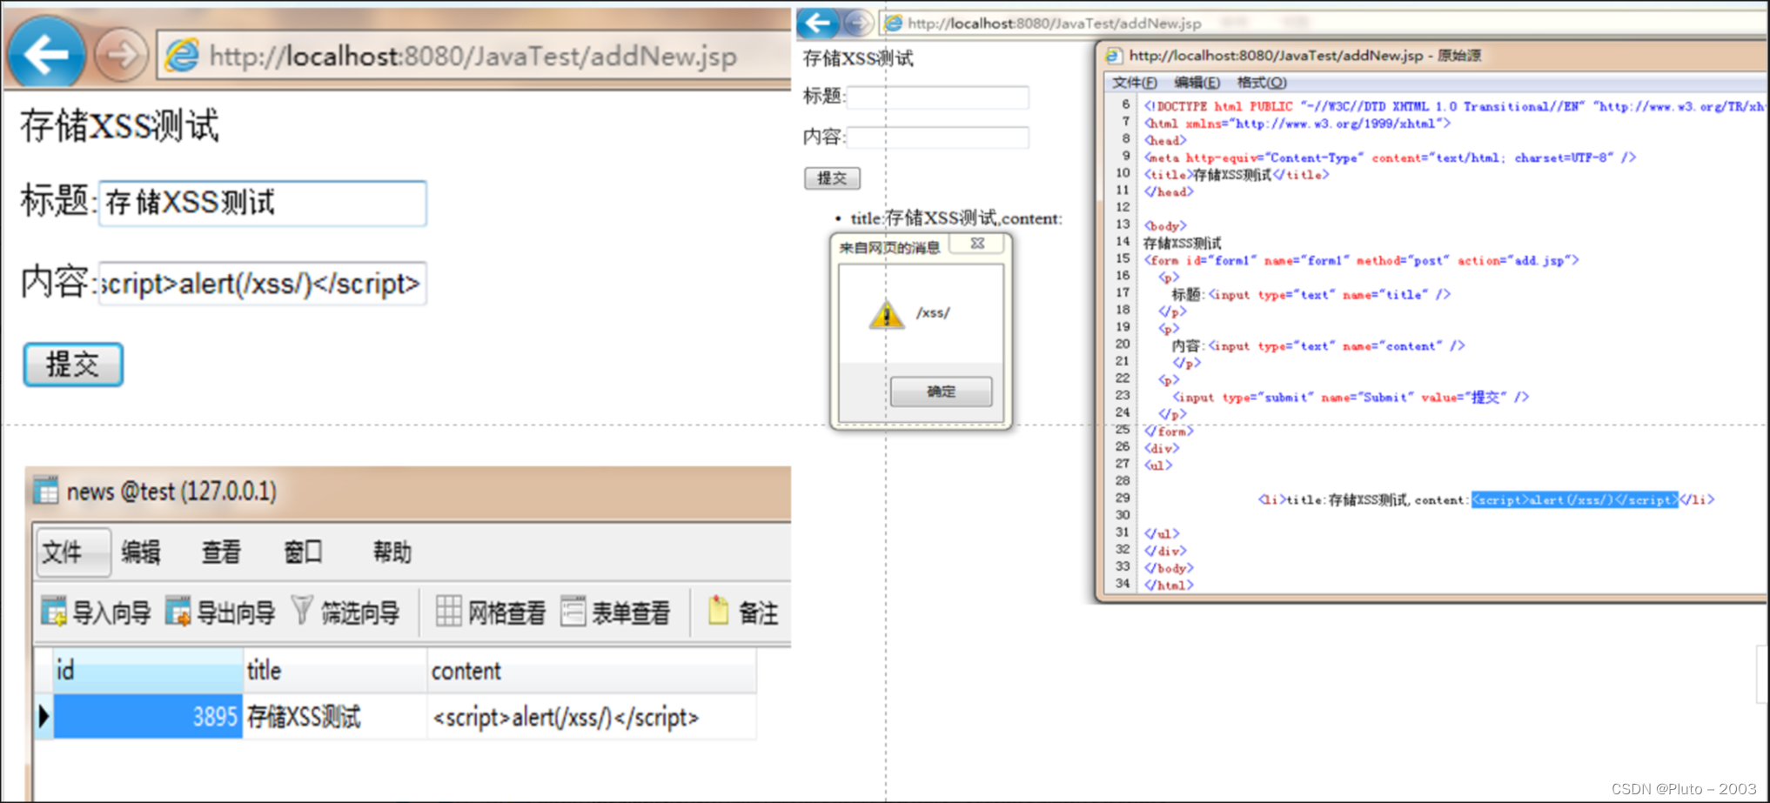Go back in the left browser window

tap(46, 54)
